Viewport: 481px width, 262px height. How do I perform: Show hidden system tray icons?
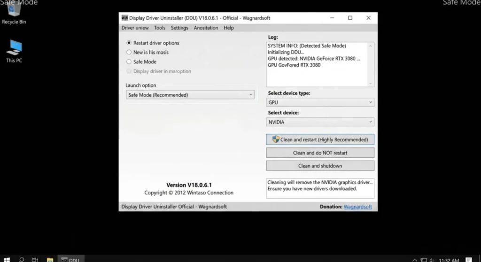click(414, 260)
